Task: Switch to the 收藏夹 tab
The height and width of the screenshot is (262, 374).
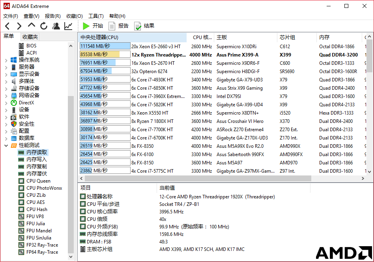Action: point(30,37)
